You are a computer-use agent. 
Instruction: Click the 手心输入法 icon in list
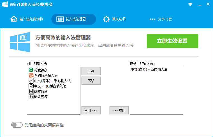click(31, 81)
